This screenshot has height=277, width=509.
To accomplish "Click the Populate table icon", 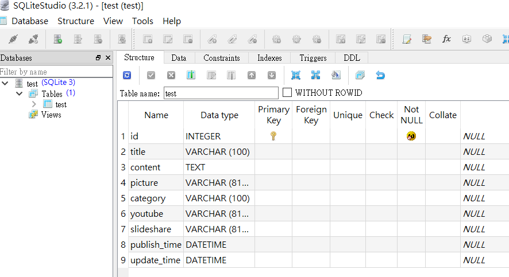I will click(336, 75).
